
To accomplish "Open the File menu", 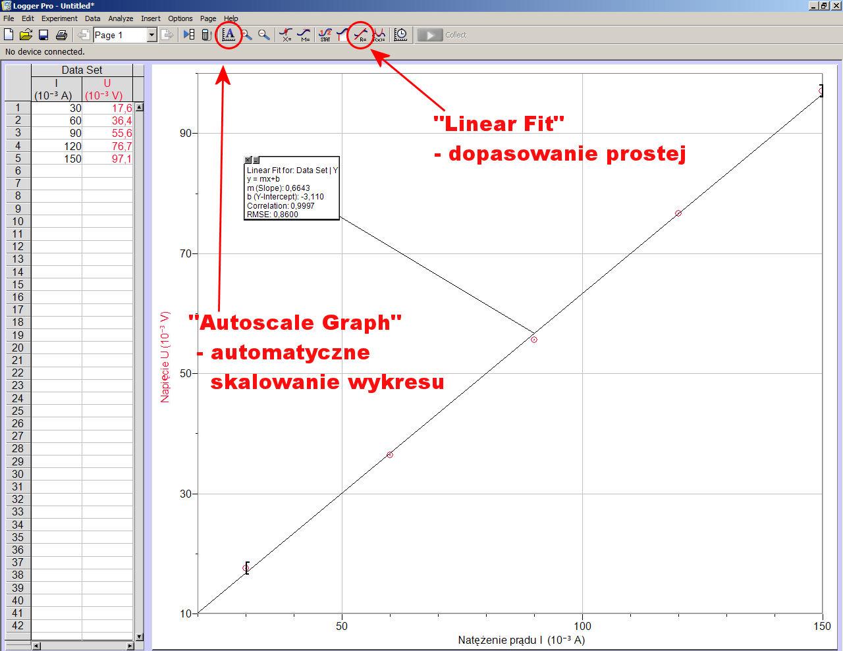I will point(9,18).
